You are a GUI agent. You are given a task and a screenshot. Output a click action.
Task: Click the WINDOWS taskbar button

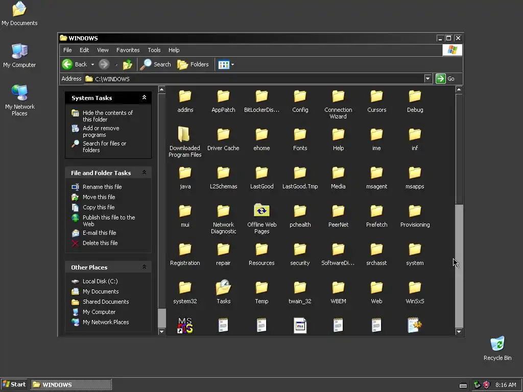(x=72, y=384)
